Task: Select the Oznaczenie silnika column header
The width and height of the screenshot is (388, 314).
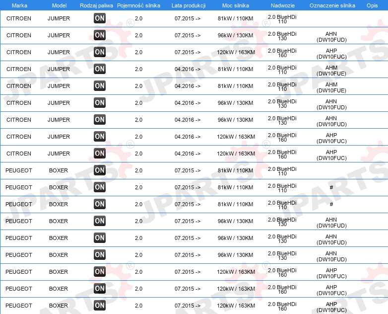Action: click(332, 5)
